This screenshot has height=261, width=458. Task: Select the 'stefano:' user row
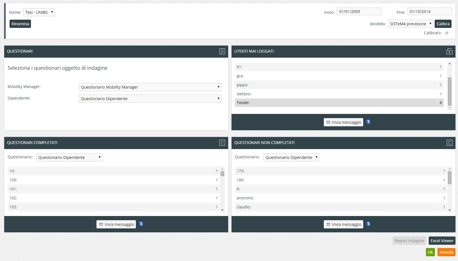point(339,94)
